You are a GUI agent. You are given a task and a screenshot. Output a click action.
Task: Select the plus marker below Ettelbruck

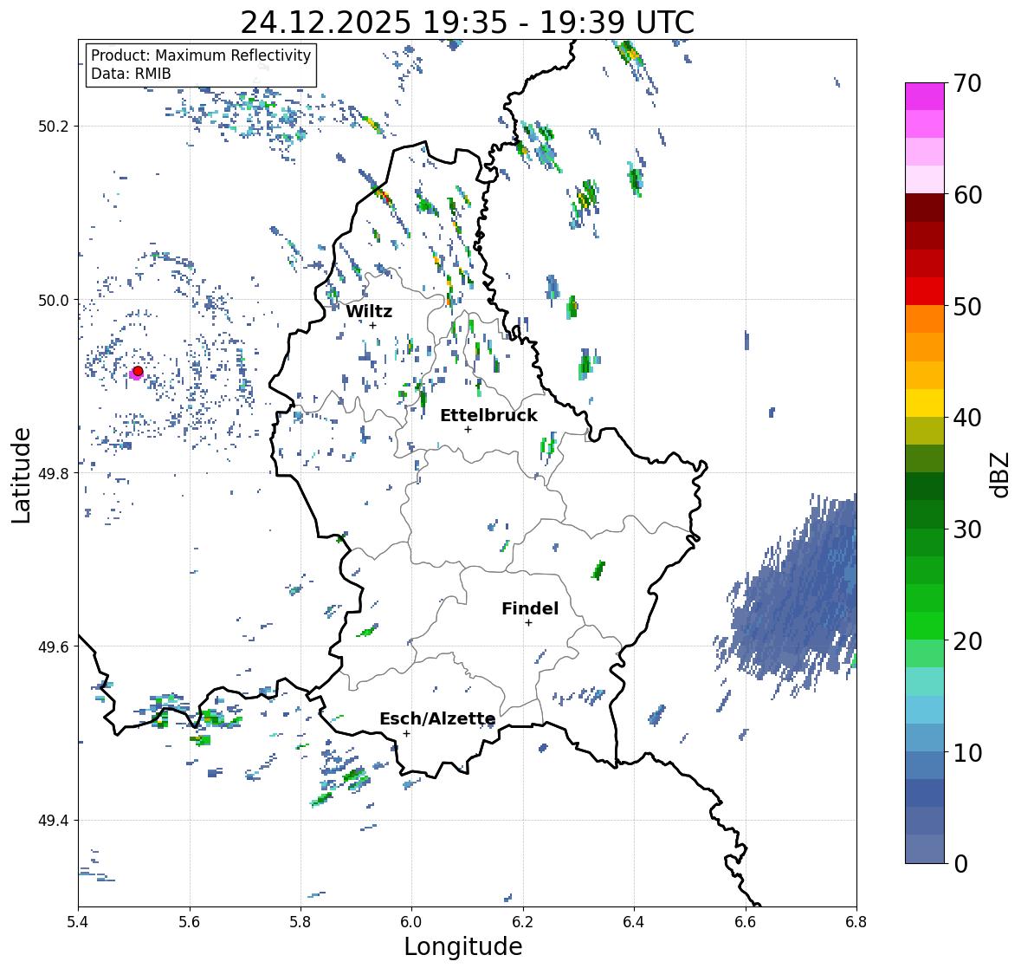pos(468,429)
